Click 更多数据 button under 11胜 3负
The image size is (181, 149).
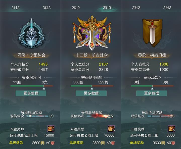31,93
